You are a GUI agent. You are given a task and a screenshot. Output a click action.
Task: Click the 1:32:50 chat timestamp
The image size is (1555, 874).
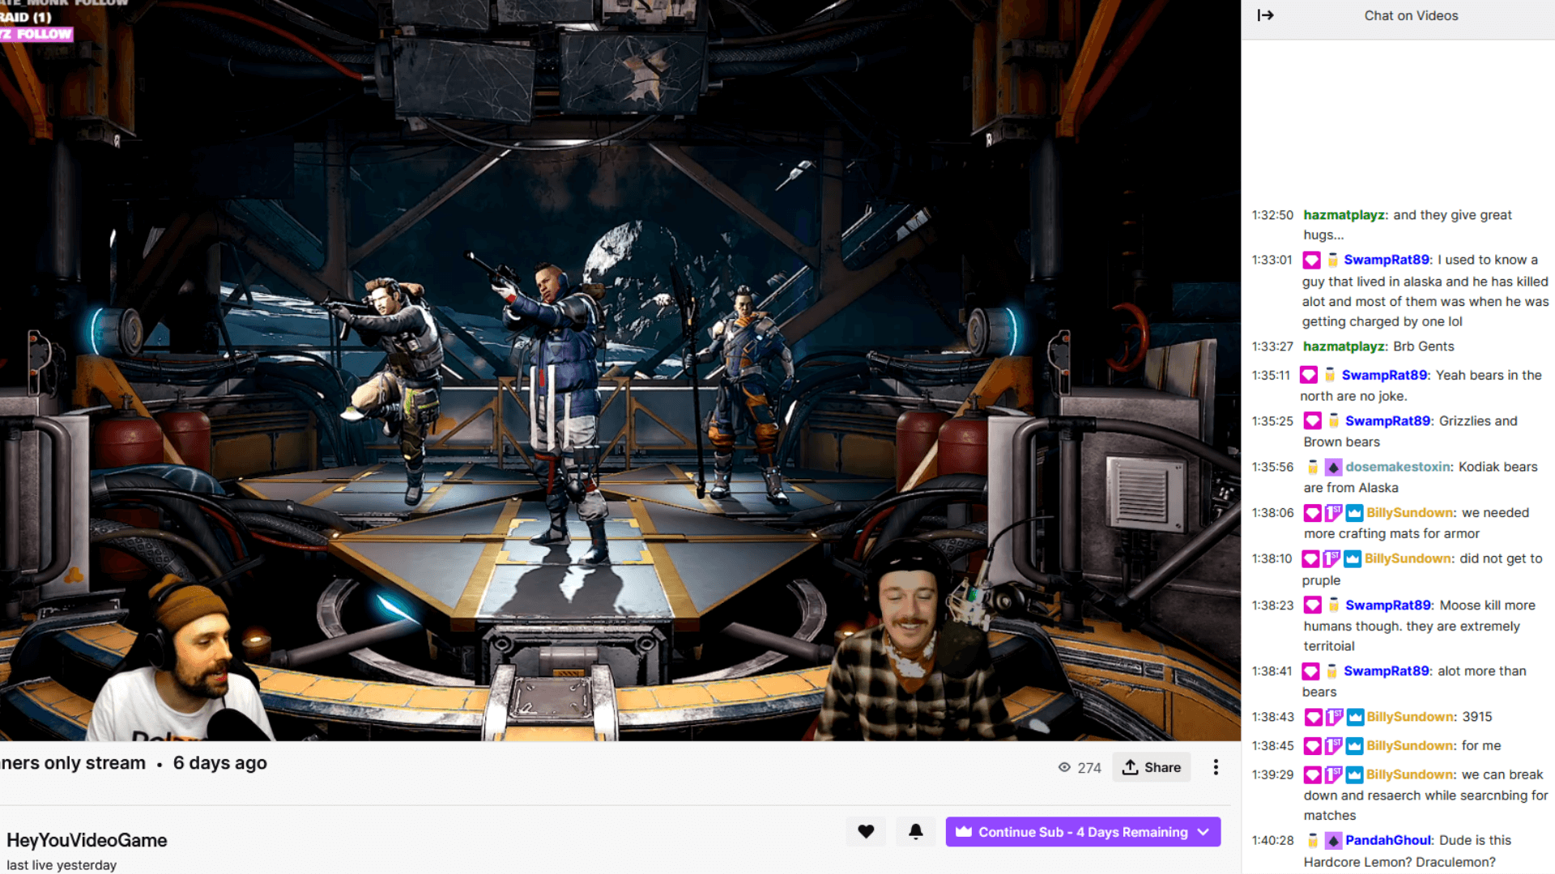pos(1272,215)
